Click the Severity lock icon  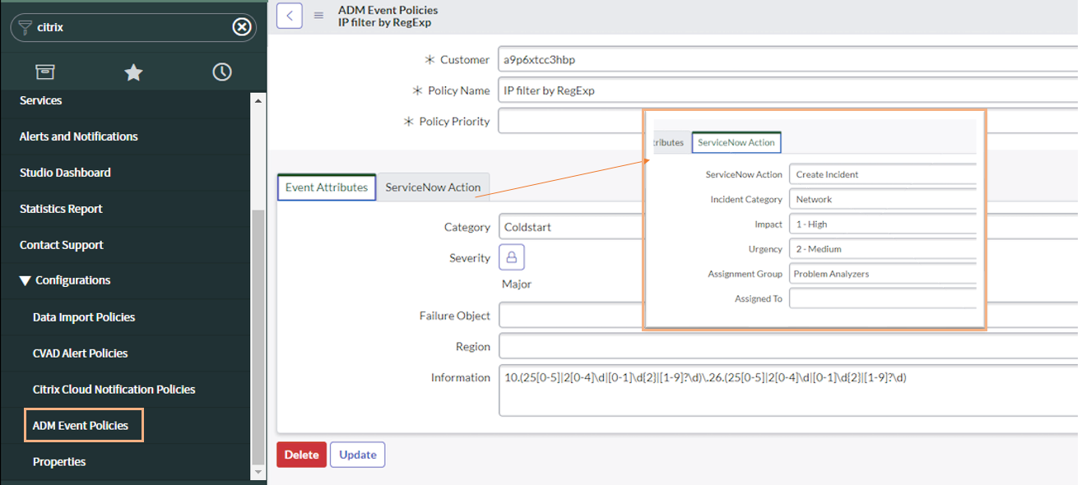[511, 257]
